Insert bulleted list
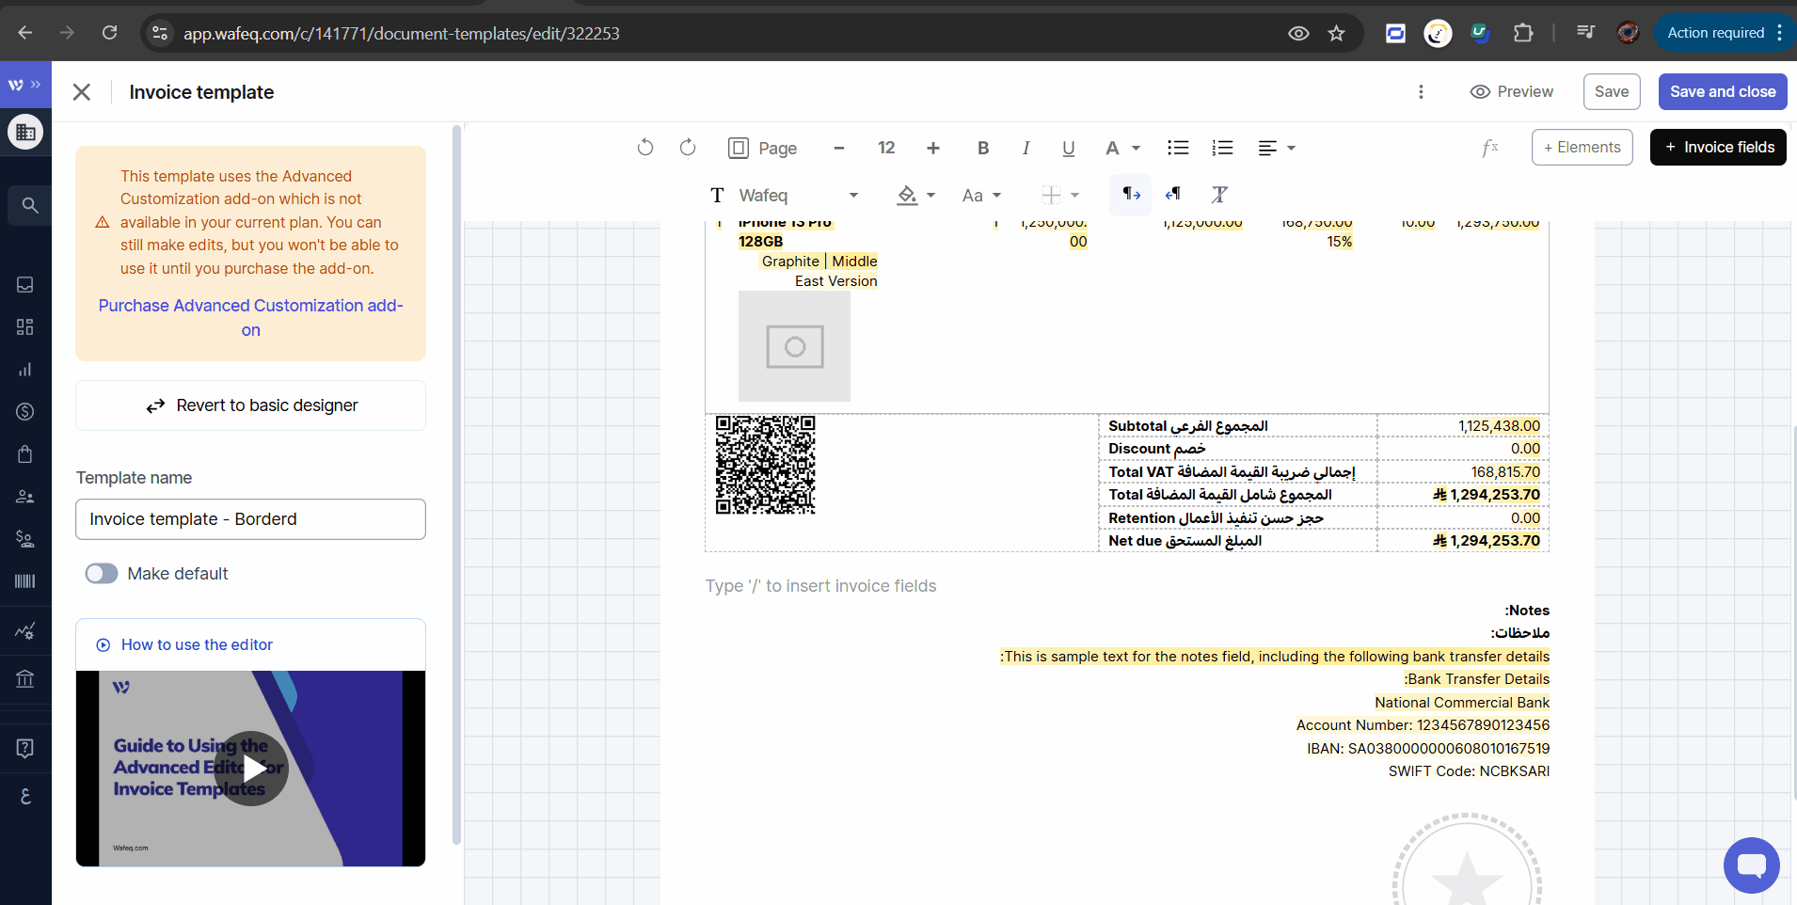 point(1178,148)
